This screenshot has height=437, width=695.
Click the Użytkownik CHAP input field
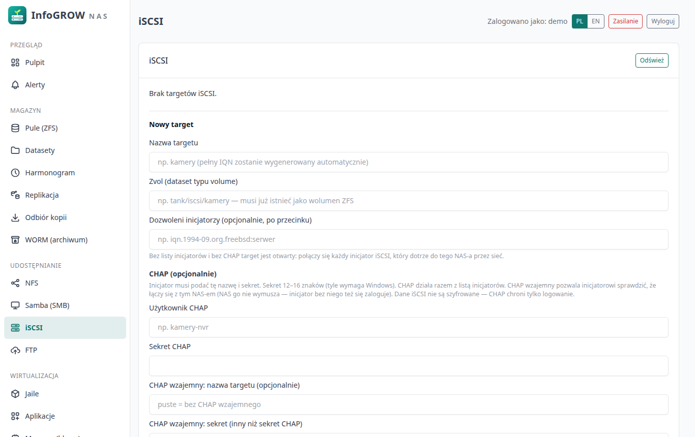pos(409,327)
